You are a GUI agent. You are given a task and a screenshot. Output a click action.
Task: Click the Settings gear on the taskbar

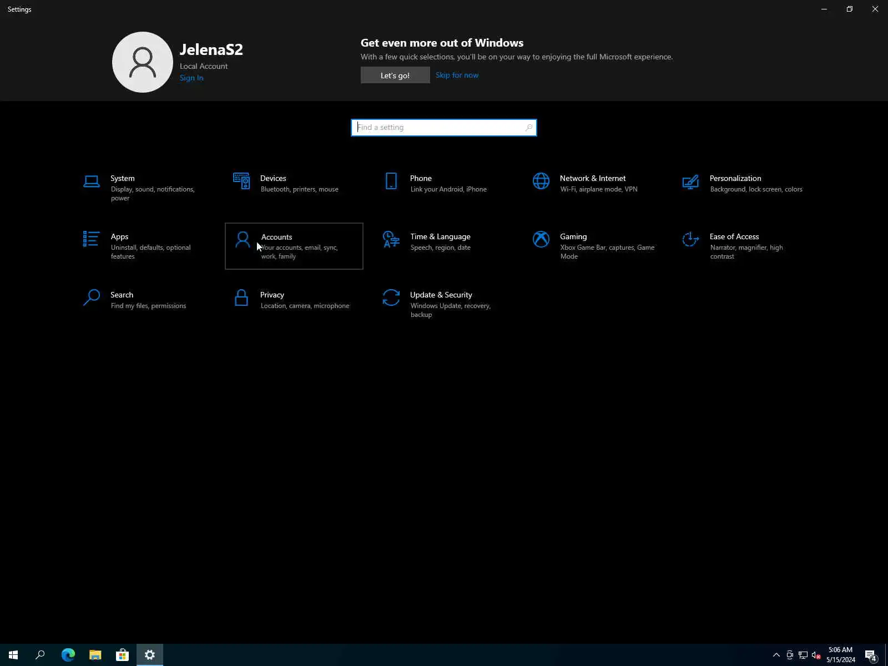click(x=150, y=655)
